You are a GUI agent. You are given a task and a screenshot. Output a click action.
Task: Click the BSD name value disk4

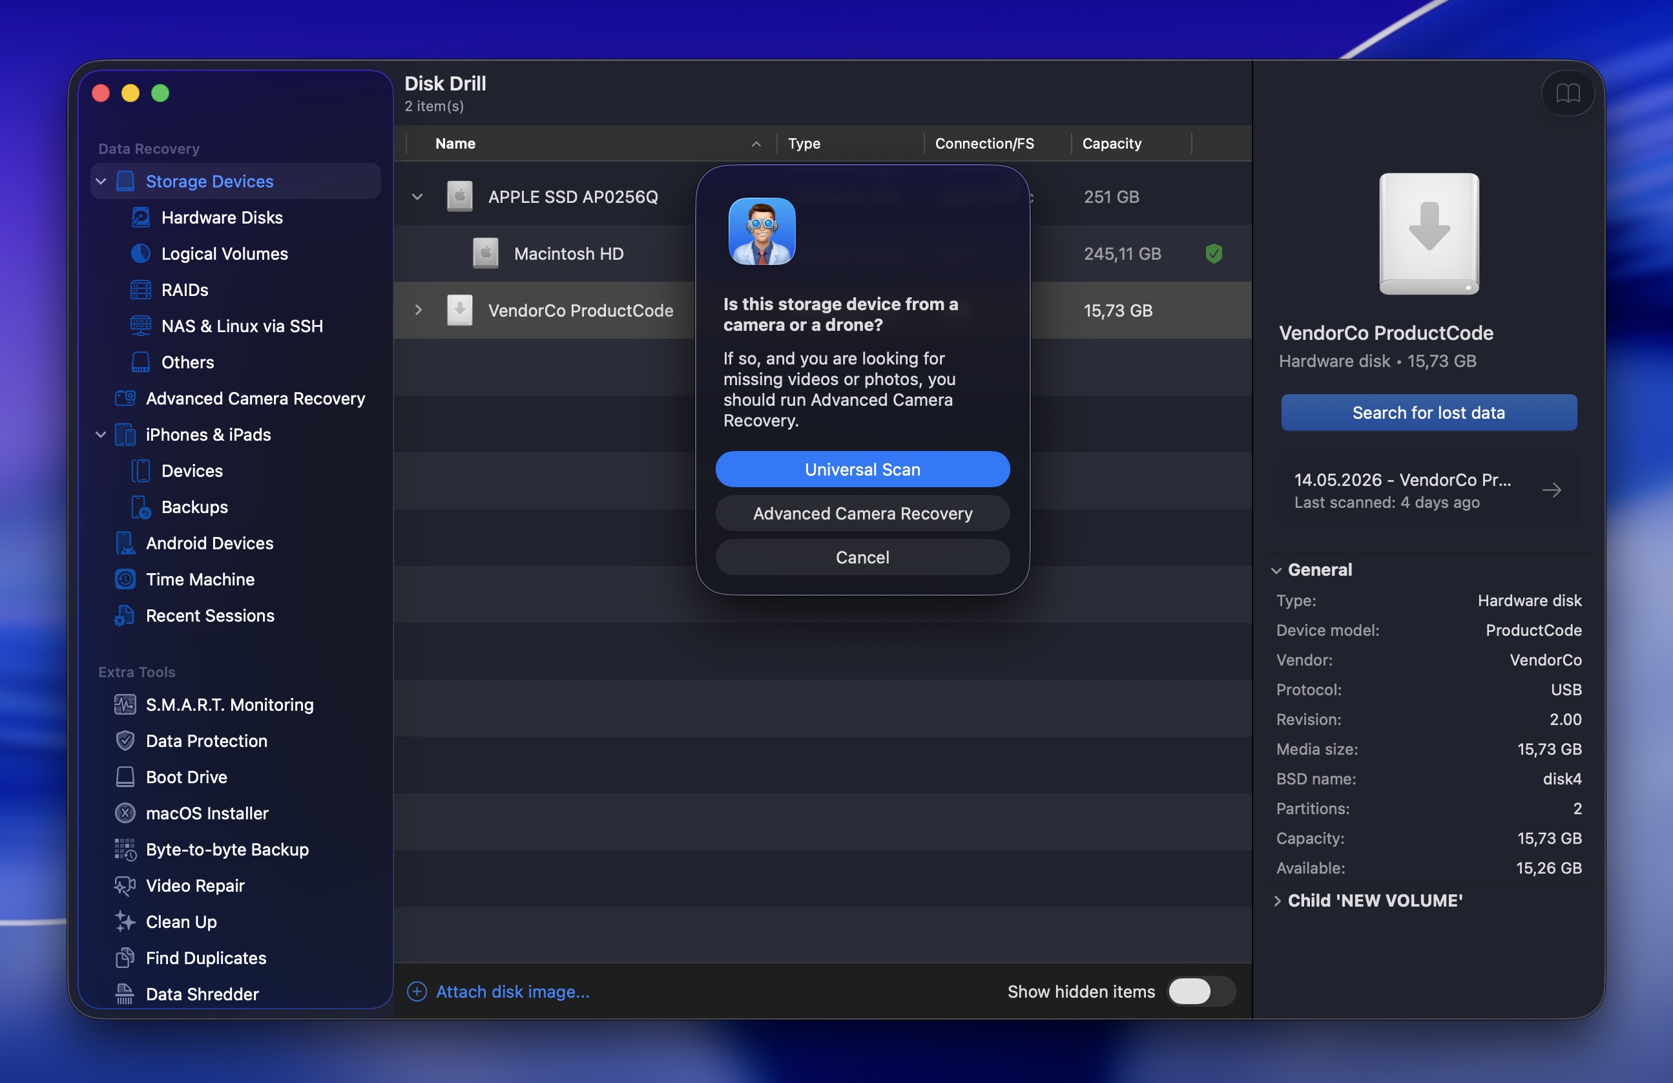pyautogui.click(x=1561, y=779)
